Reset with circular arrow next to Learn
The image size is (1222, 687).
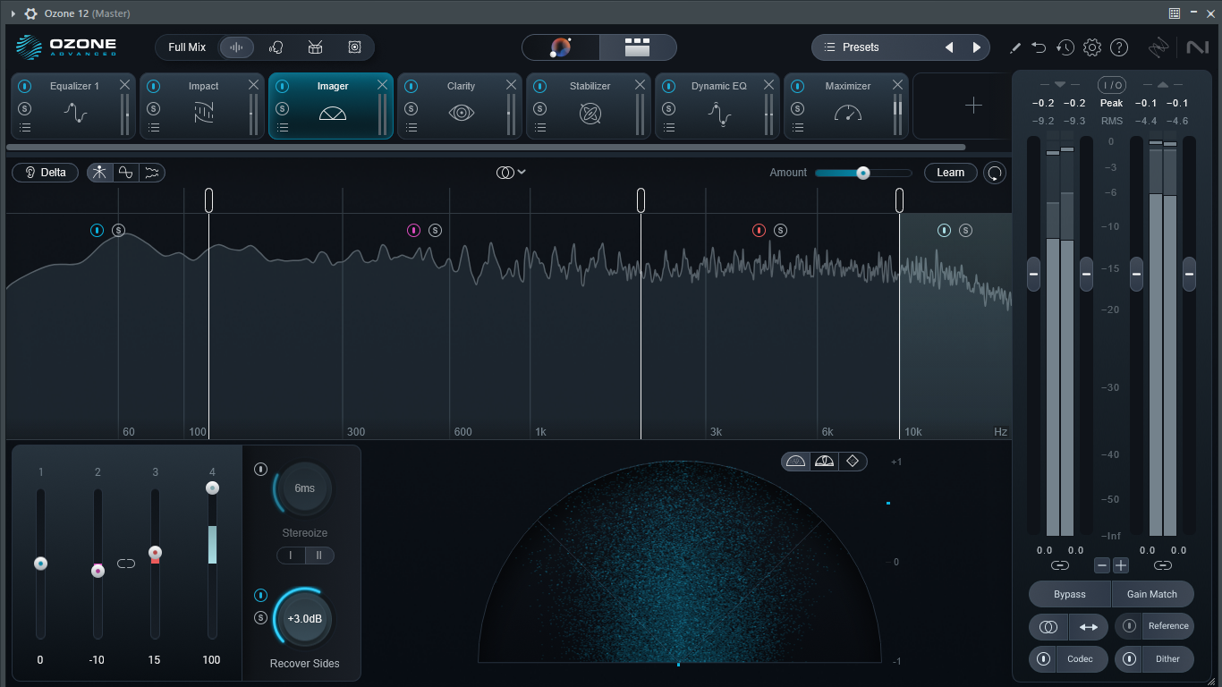[x=995, y=173]
